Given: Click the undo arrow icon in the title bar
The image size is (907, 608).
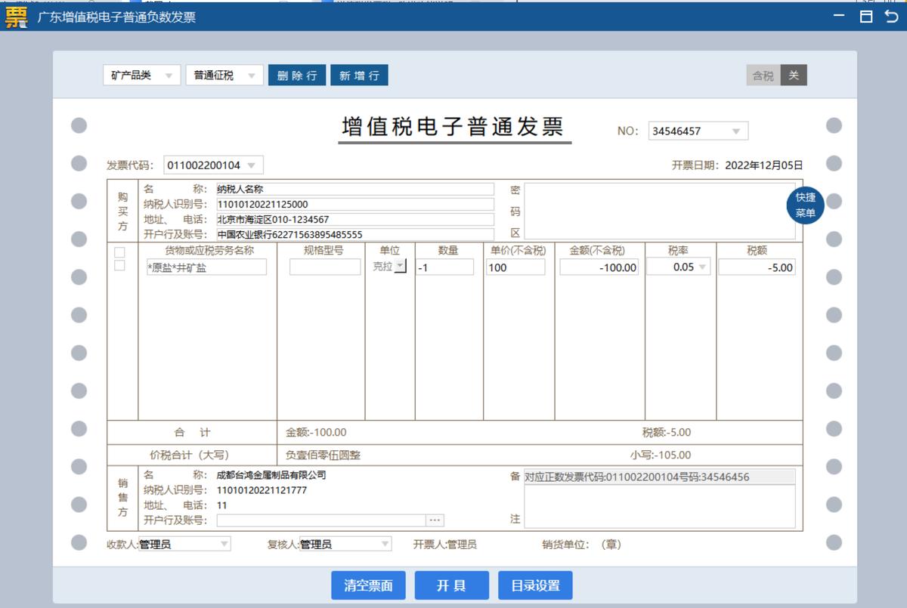Looking at the screenshot, I should click(x=891, y=16).
